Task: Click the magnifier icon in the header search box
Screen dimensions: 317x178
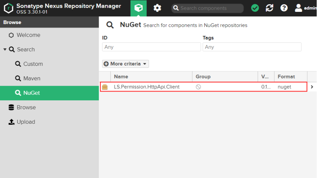Action: [176, 8]
